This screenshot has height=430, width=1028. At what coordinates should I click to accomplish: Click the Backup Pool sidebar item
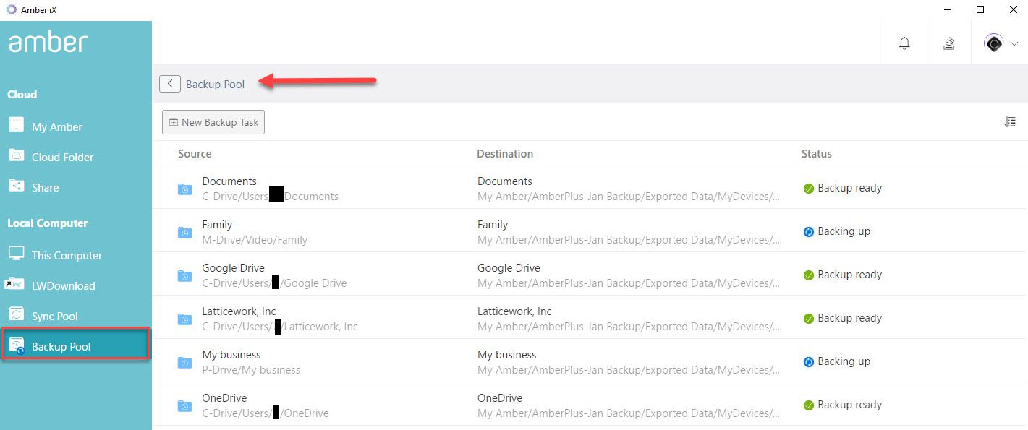pyautogui.click(x=61, y=346)
